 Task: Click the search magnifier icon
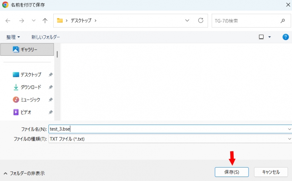(x=283, y=21)
